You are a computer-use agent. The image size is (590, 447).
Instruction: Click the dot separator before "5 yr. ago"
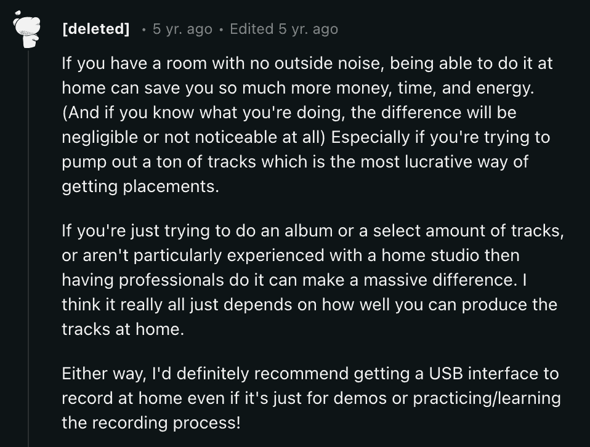pyautogui.click(x=143, y=30)
